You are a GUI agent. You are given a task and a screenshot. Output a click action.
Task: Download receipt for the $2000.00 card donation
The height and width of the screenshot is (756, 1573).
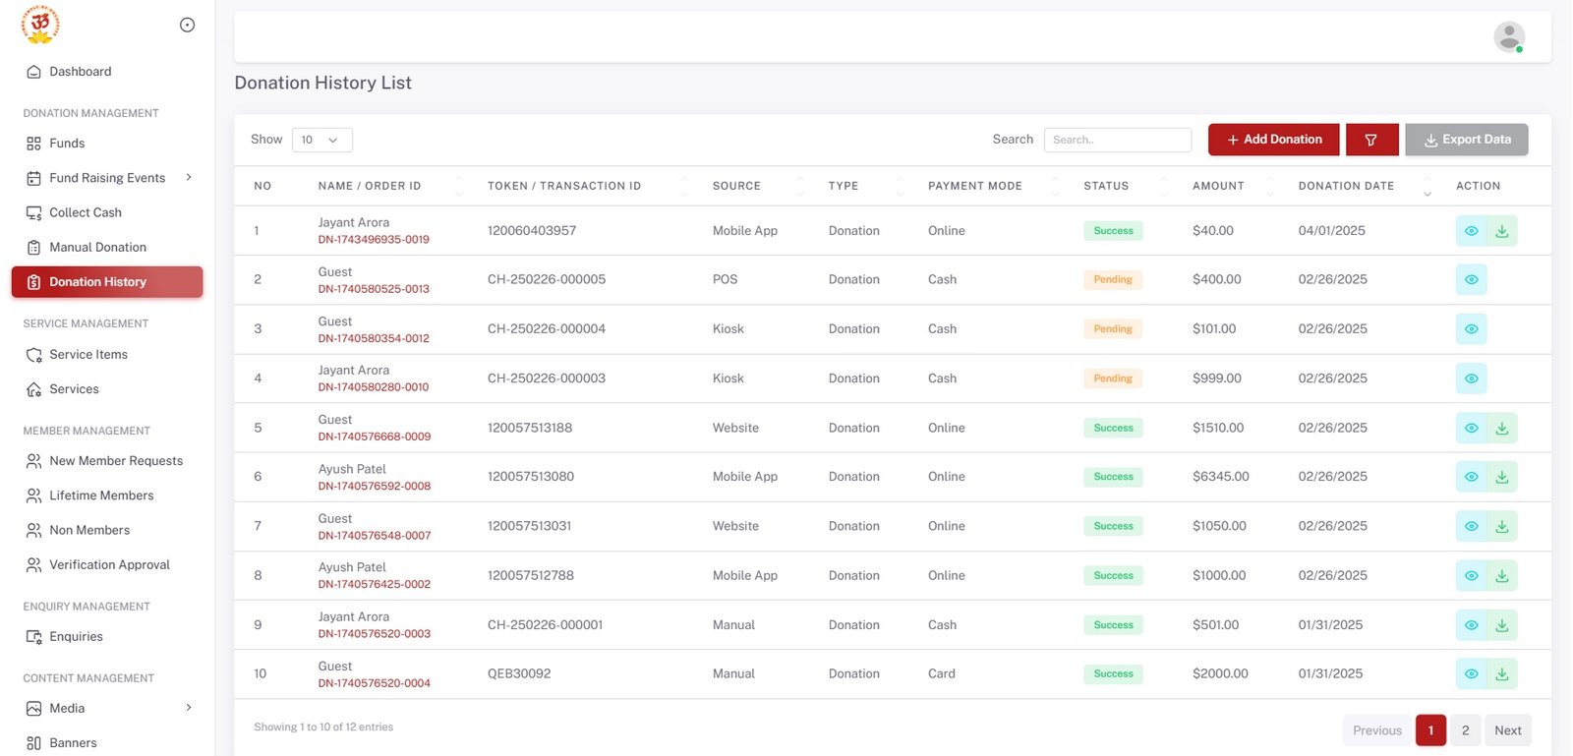tap(1501, 674)
